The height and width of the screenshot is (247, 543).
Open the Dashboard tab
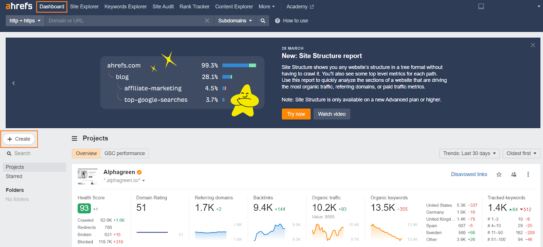pos(52,6)
